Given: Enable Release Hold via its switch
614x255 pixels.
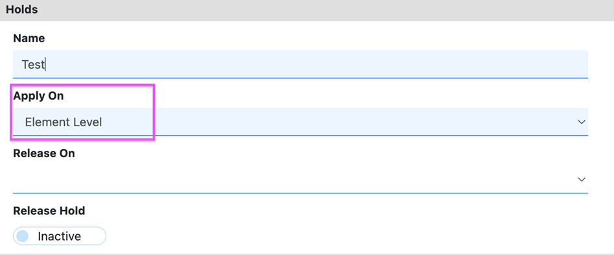Looking at the screenshot, I should click(x=60, y=236).
